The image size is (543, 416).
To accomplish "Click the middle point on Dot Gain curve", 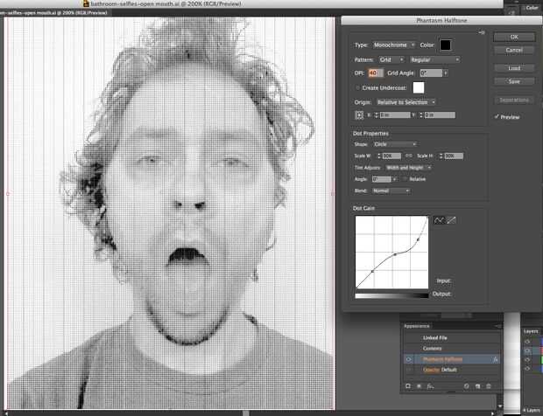I will (x=395, y=254).
